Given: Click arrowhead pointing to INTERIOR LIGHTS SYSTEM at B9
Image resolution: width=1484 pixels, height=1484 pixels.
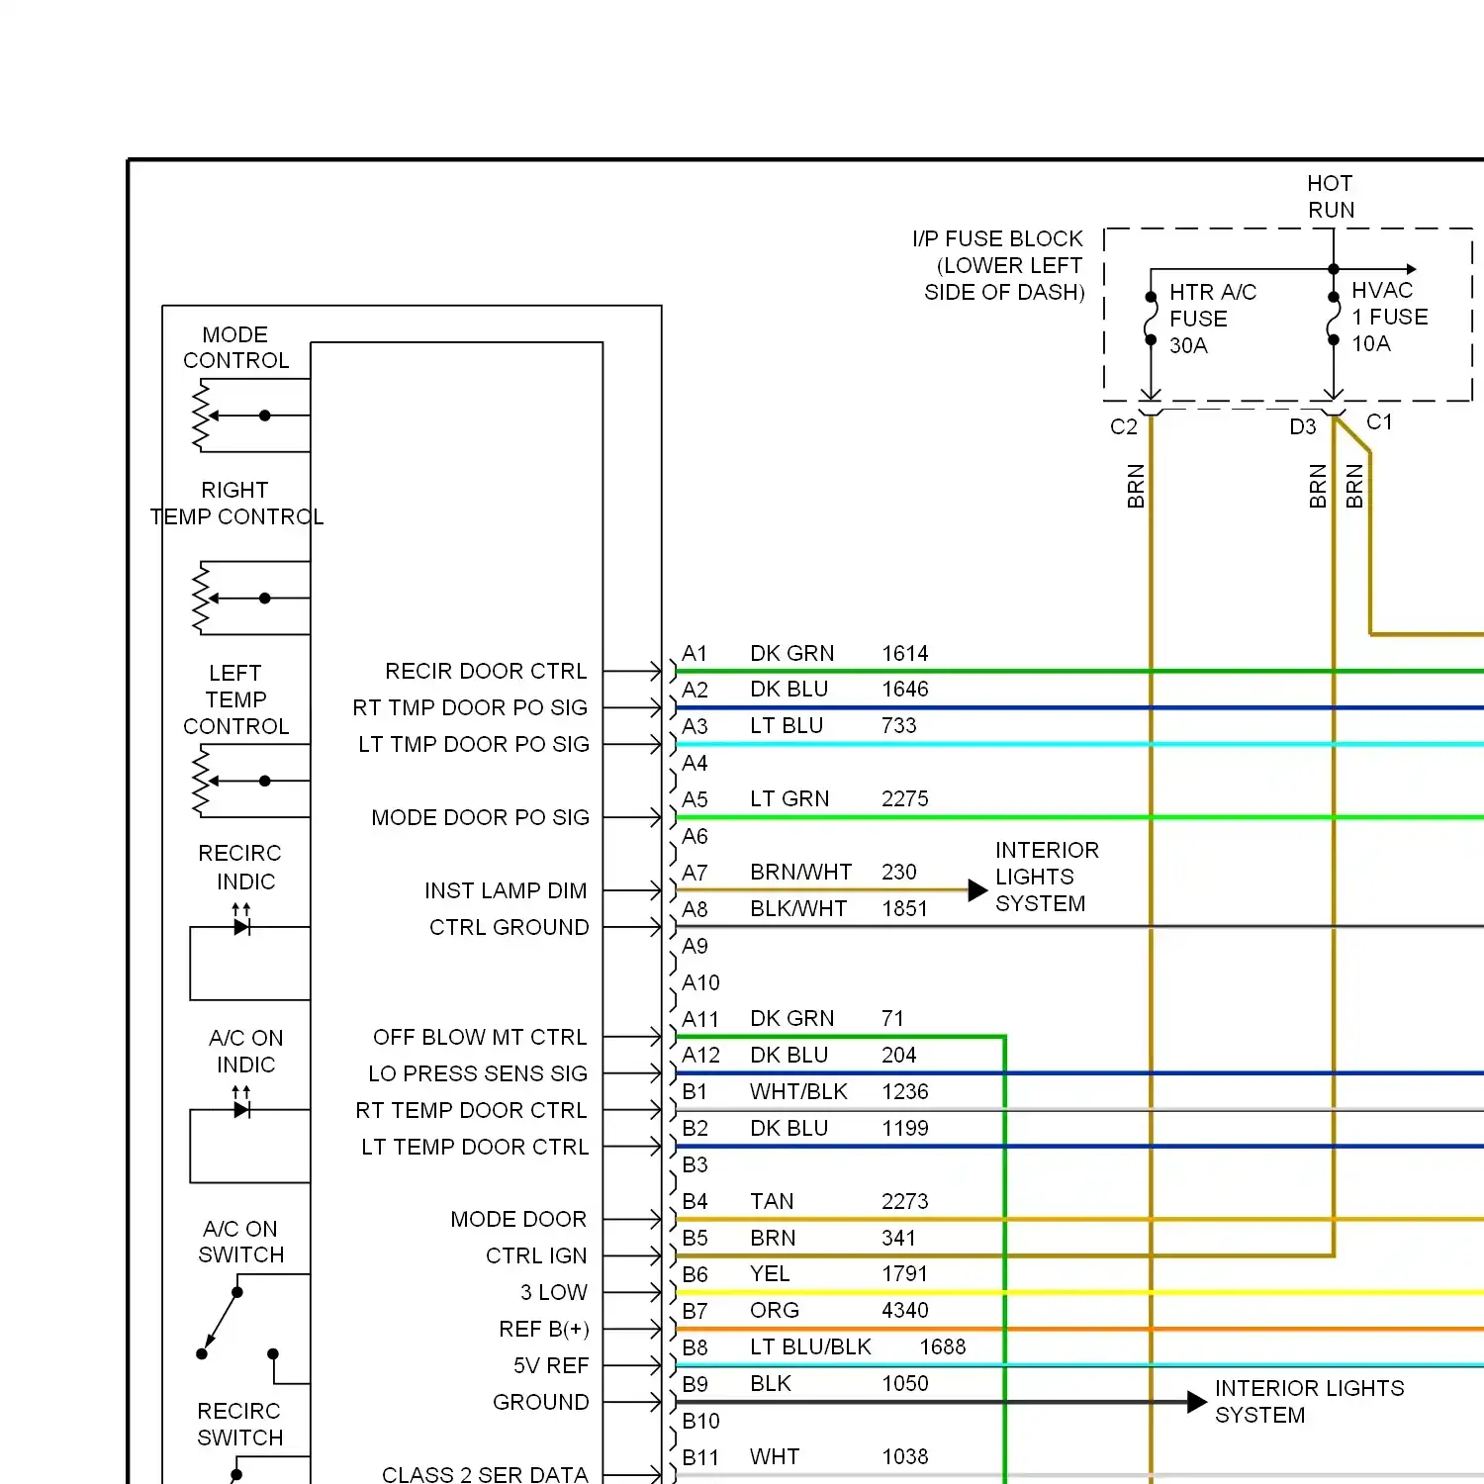Looking at the screenshot, I should click(1197, 1402).
